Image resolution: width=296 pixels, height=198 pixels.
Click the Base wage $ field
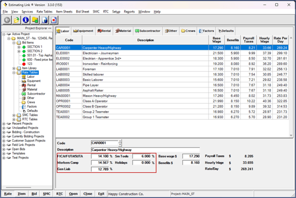(x=191, y=156)
